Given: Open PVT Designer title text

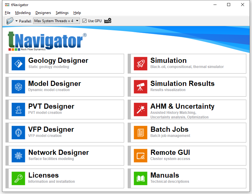Looking at the screenshot, I should pos(51,107).
